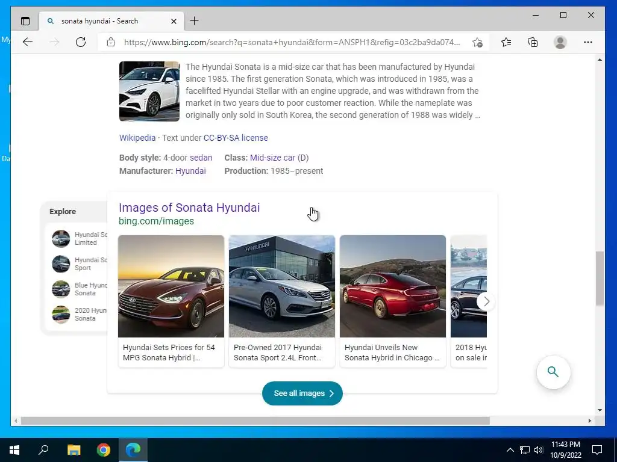Add this page to favorites star-plus icon

[x=477, y=42]
